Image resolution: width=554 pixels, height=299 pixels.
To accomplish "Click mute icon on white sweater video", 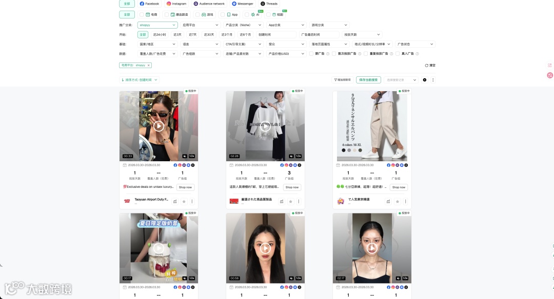I will coord(291,156).
